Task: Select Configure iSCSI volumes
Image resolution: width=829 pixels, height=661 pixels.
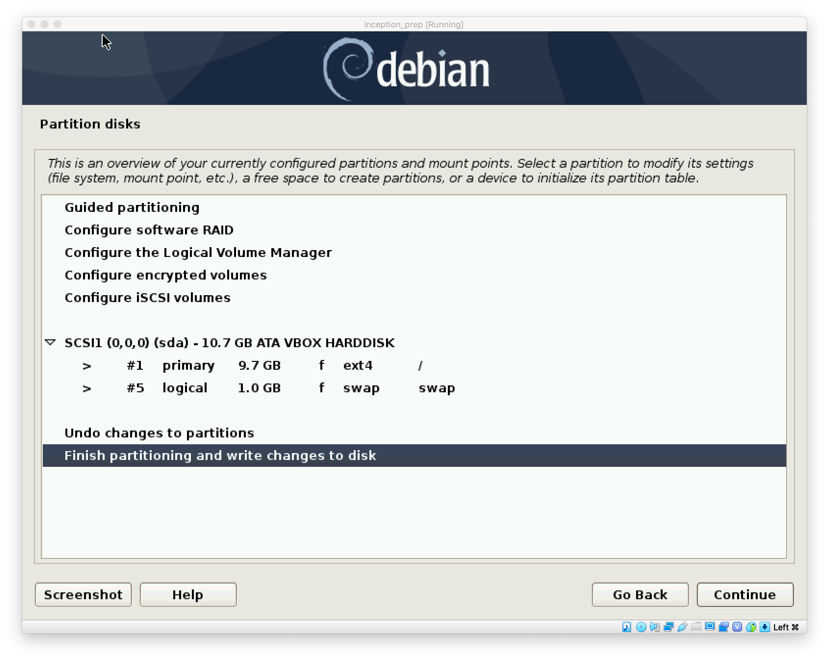Action: [x=414, y=297]
